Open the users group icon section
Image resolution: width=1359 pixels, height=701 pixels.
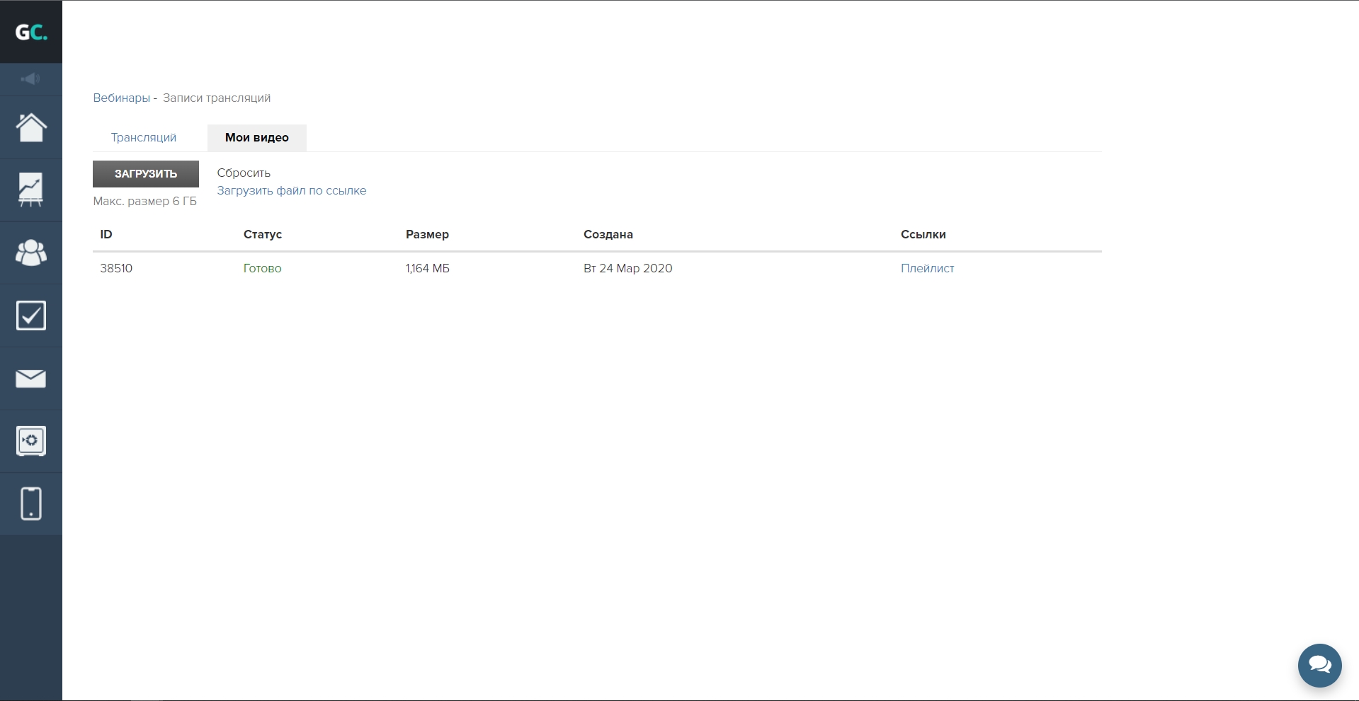31,253
